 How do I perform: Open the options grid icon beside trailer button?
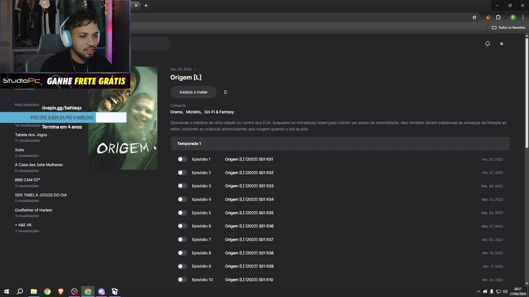pos(225,92)
